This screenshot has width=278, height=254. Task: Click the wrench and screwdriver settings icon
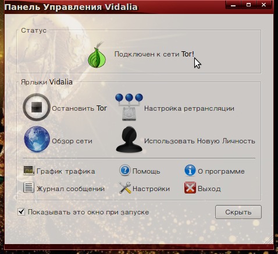point(125,188)
